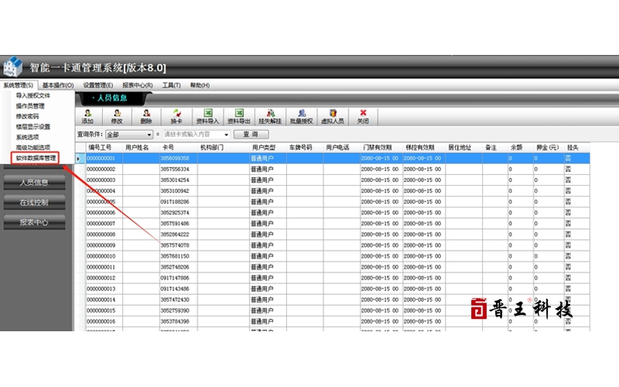Open the 系统管理(S) menu
The image size is (619, 387).
(18, 85)
